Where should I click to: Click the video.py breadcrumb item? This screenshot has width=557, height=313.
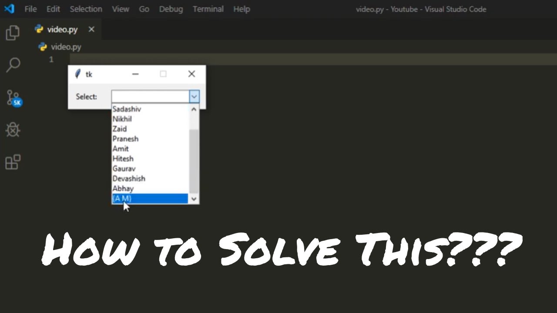(x=66, y=47)
